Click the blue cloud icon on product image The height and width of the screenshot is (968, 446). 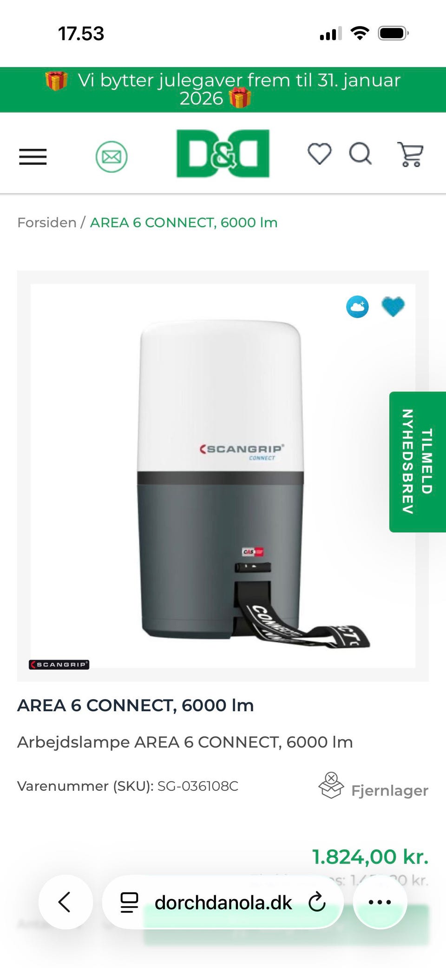pos(357,307)
